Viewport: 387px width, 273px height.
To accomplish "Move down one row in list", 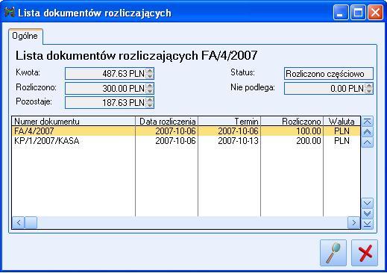I will pyautogui.click(x=368, y=204).
